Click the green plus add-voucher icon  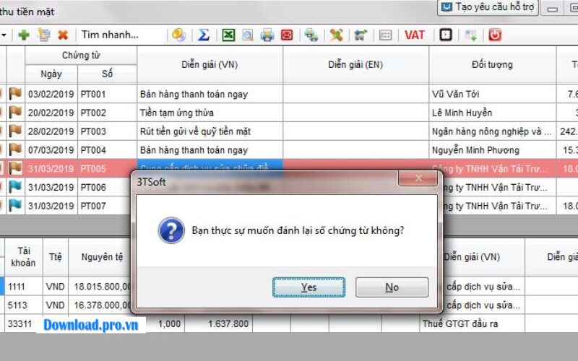(x=24, y=35)
